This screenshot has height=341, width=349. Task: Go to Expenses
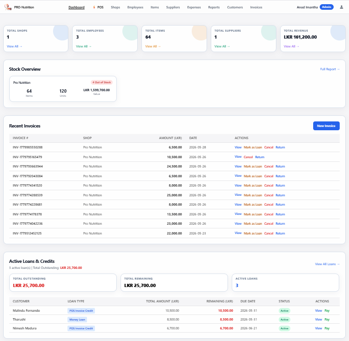point(194,7)
